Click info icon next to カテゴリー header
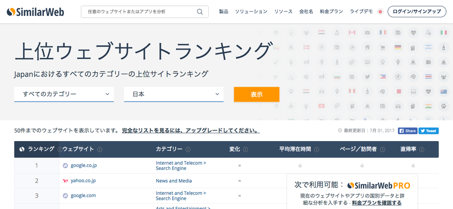Image resolution: width=453 pixels, height=209 pixels. [188, 150]
